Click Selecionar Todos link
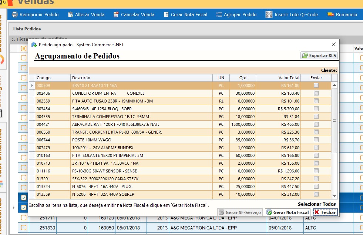 tap(317, 204)
